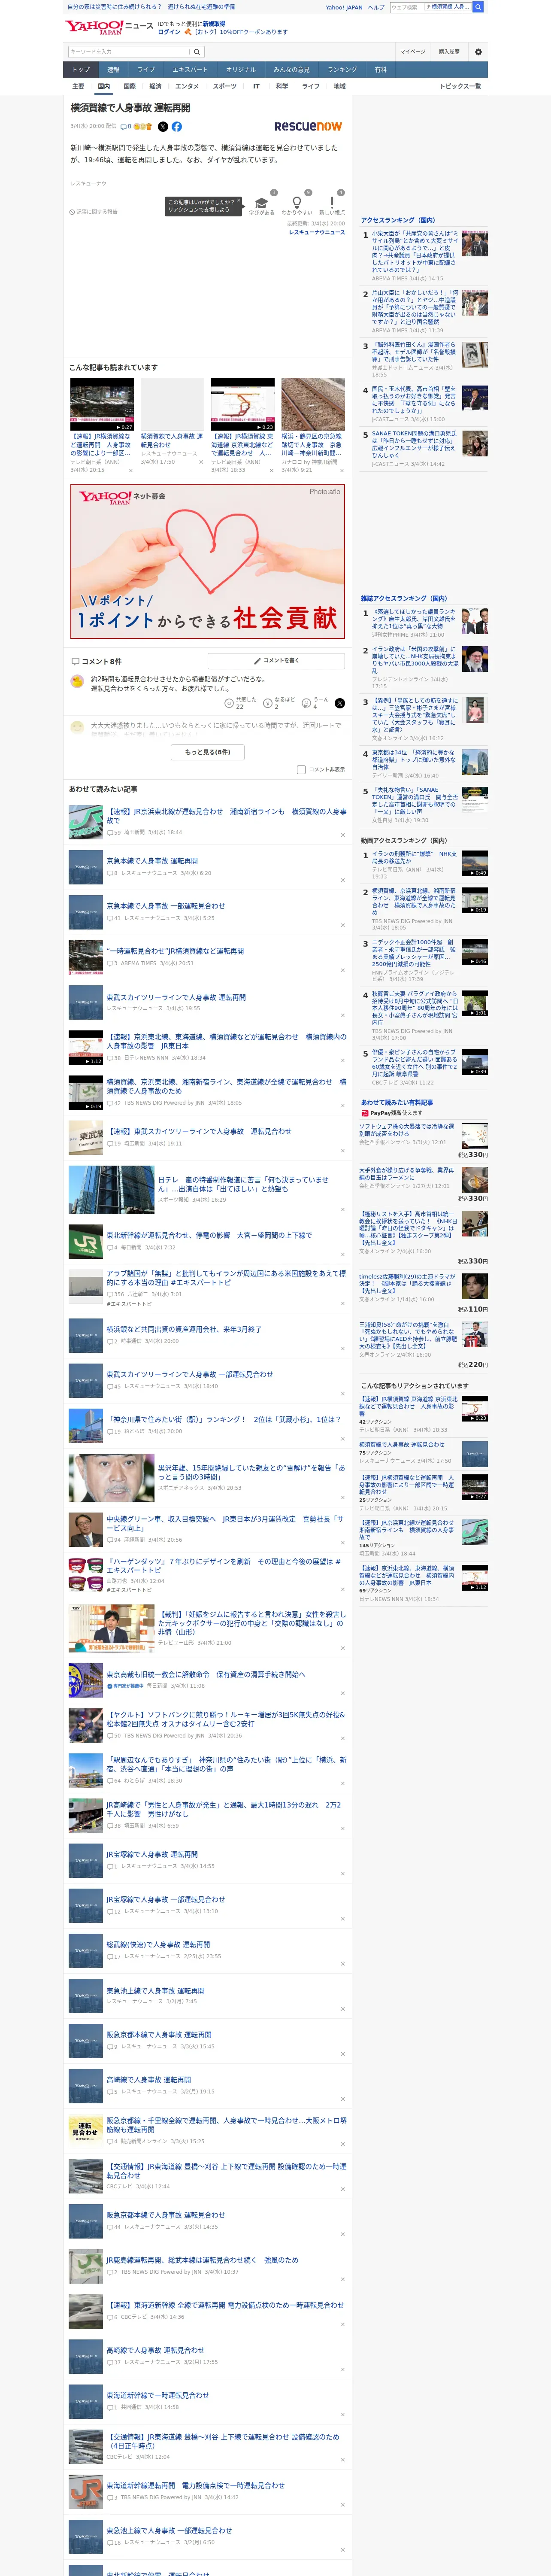Open 日テレ 嵐の特番制作報道 article thumbnail

111,1190
